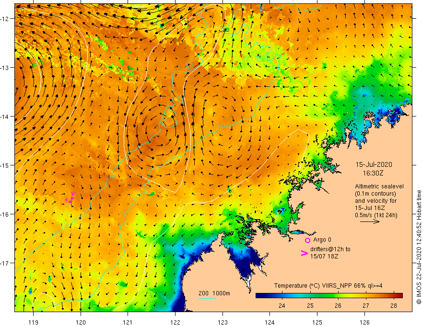The image size is (422, 326).
Task: Click the latitude axis label -16
Action: pyautogui.click(x=5, y=214)
